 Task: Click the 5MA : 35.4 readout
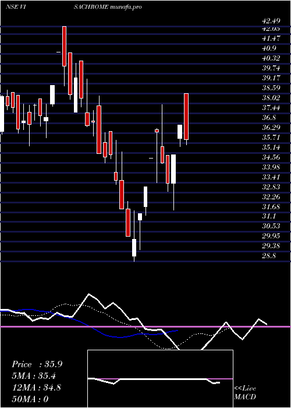[34, 376]
